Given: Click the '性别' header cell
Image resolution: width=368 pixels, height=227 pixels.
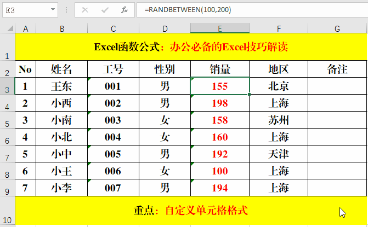Looking at the screenshot, I should (x=165, y=69).
